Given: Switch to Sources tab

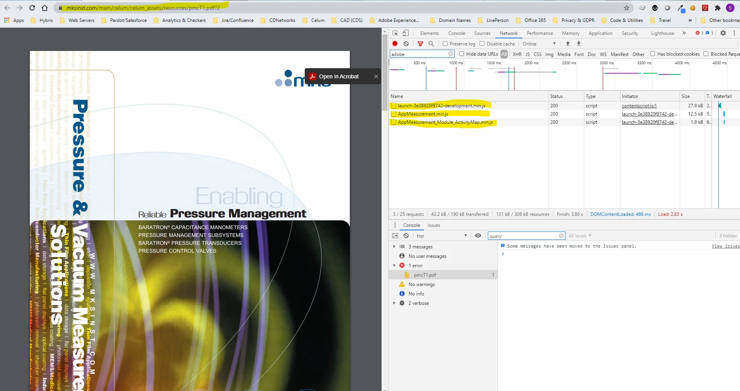Looking at the screenshot, I should pyautogui.click(x=482, y=33).
